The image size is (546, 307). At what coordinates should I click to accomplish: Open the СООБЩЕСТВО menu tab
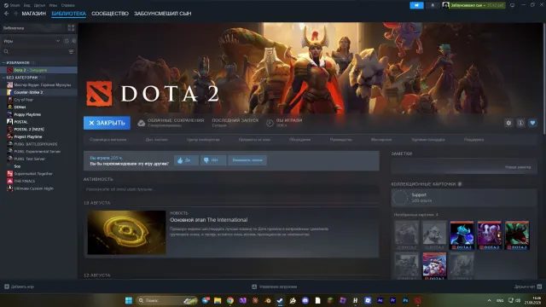click(x=110, y=14)
